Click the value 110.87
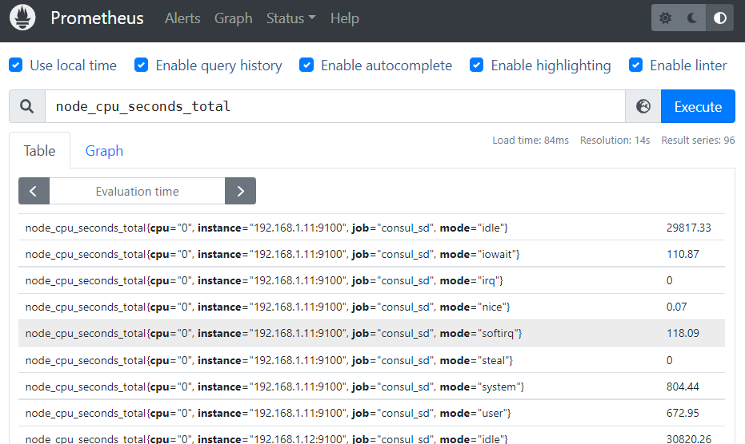 coord(683,254)
